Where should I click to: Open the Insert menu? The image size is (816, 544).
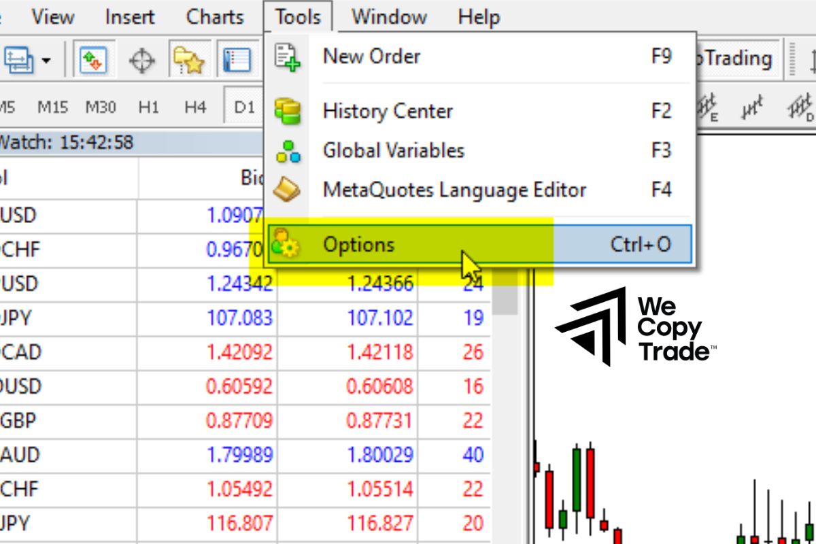pos(131,16)
